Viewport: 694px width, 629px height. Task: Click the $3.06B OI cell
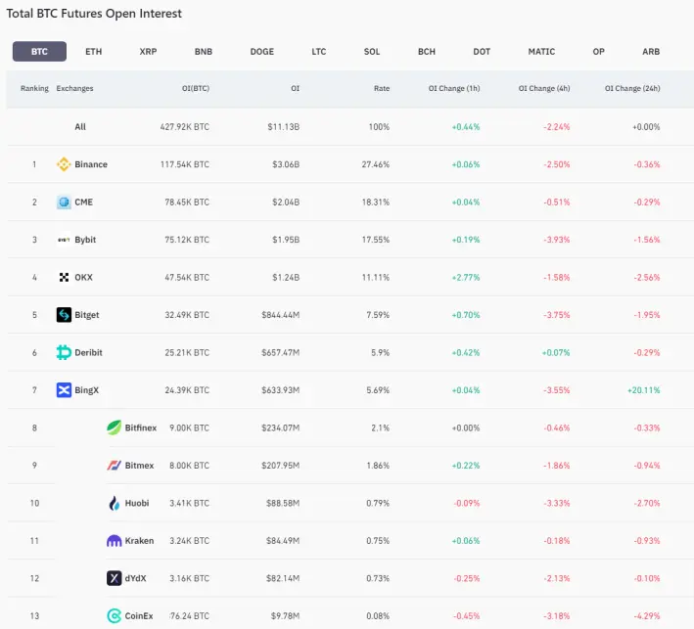[286, 164]
